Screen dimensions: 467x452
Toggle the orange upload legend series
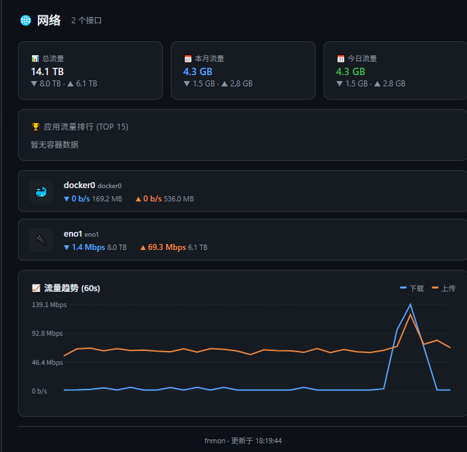point(444,288)
